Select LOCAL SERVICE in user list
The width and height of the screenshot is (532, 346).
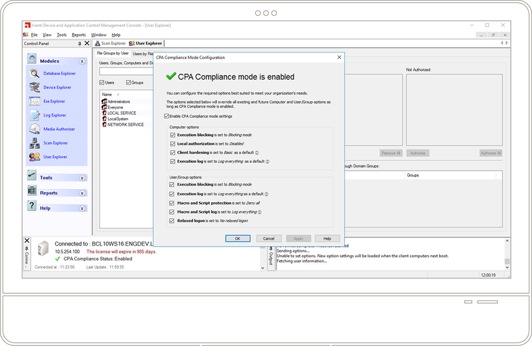122,113
